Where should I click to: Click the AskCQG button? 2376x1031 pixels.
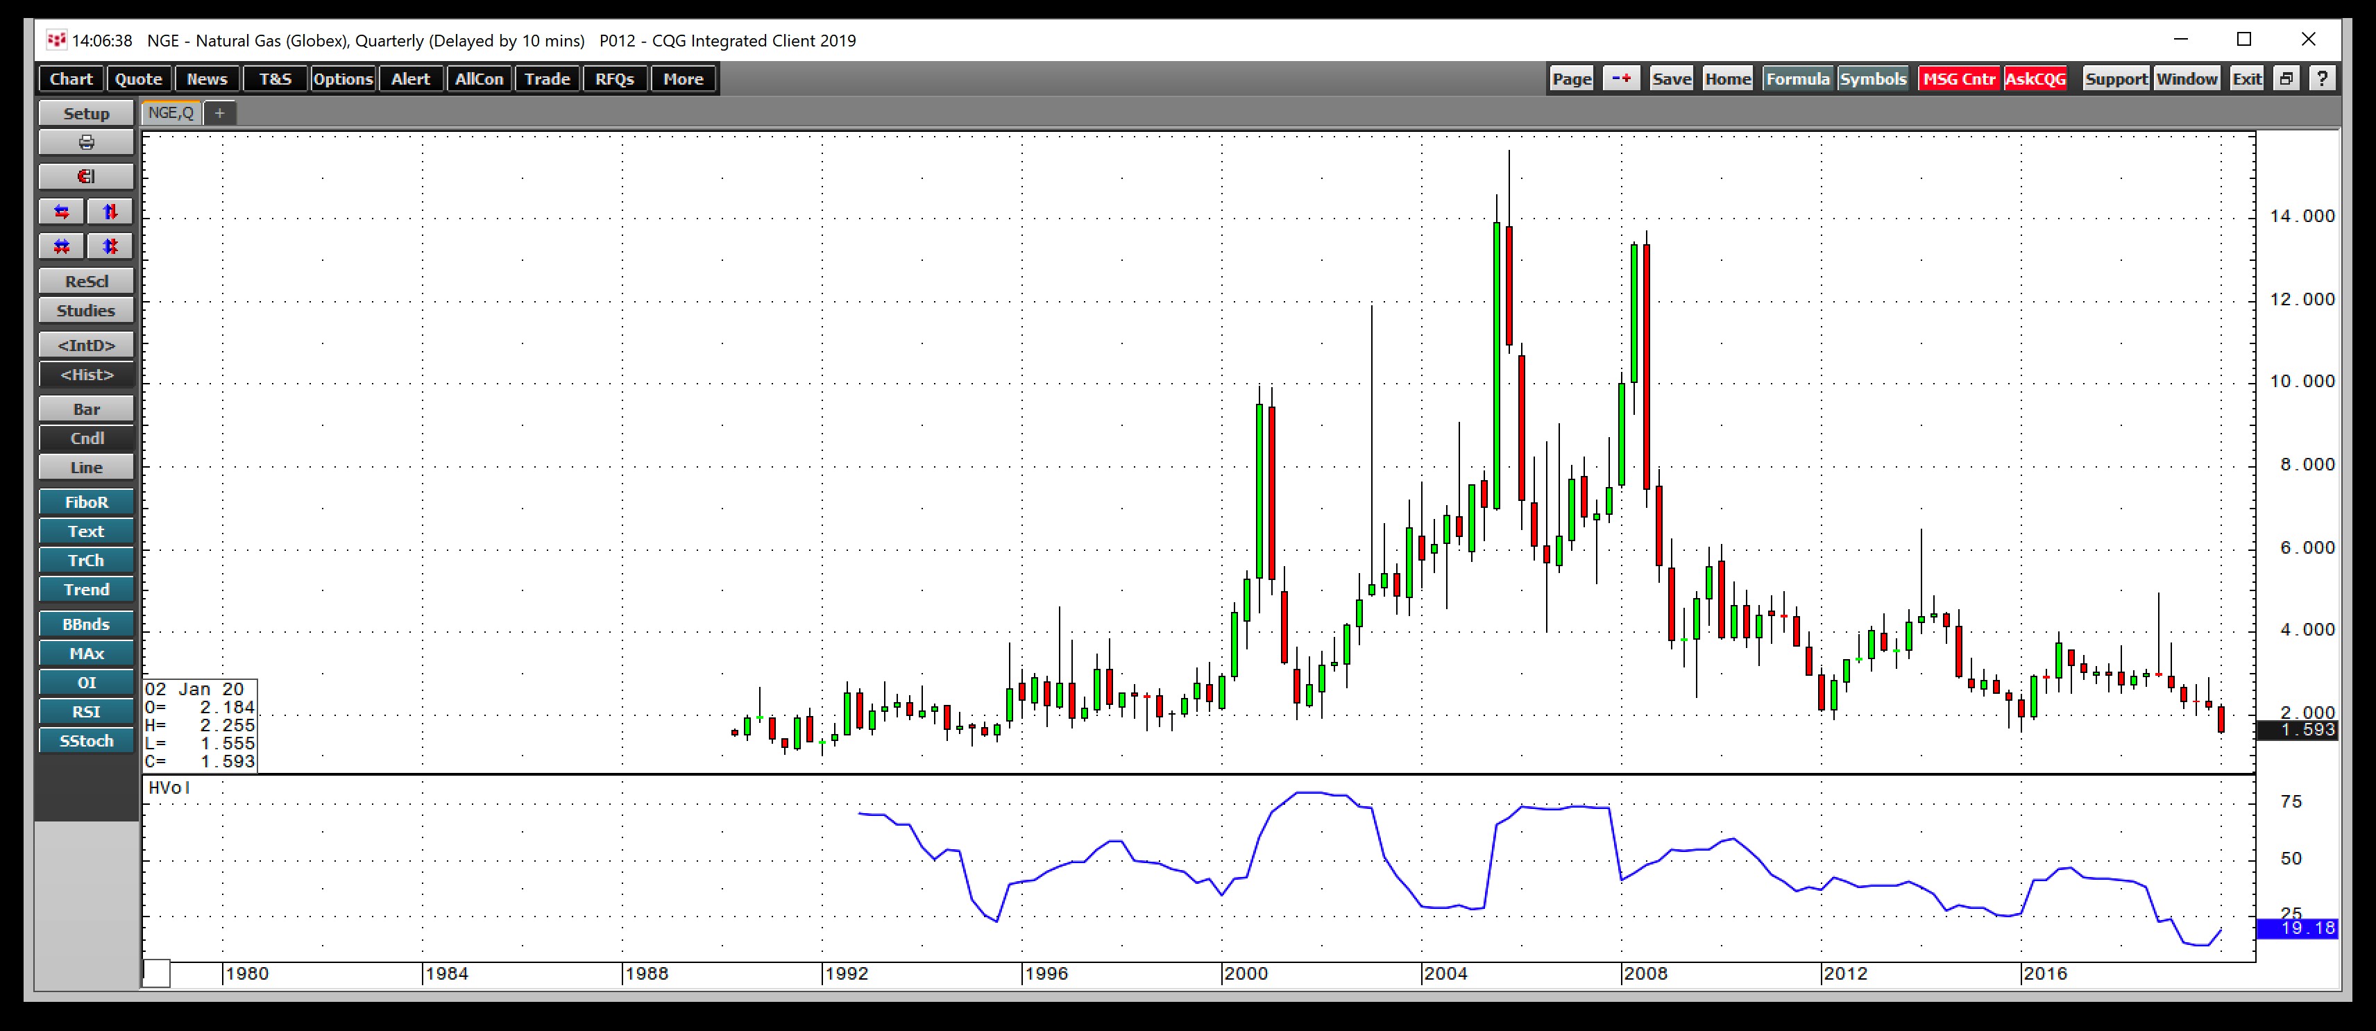[x=2036, y=78]
